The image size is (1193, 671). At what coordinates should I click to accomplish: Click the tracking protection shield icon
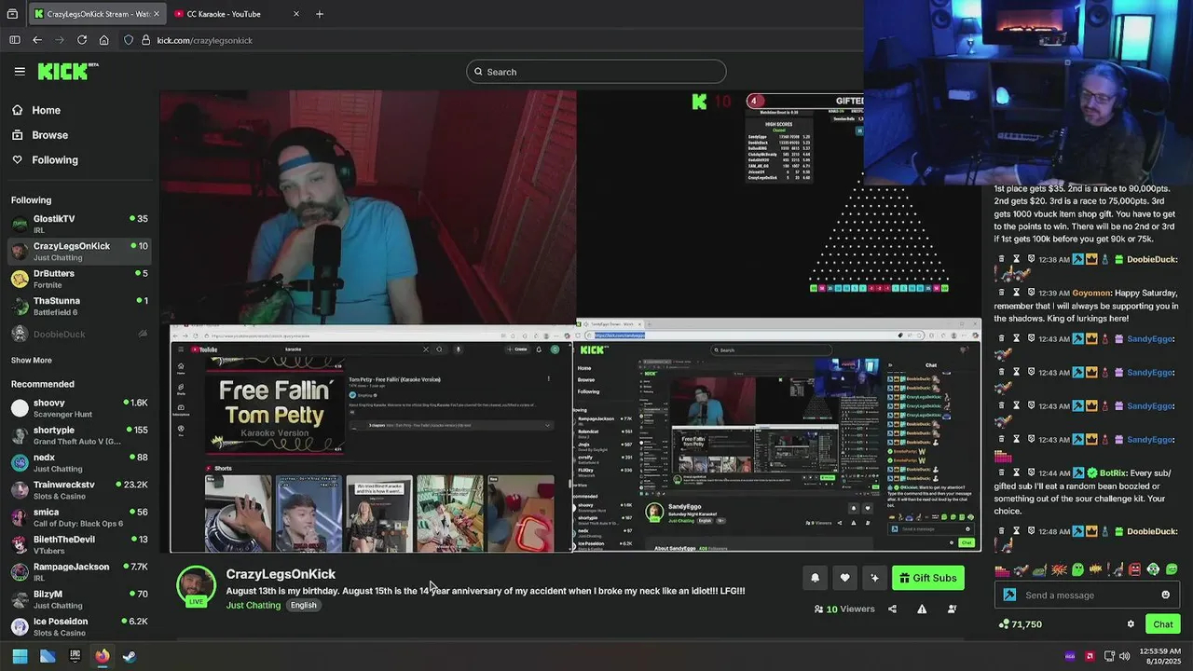(129, 40)
